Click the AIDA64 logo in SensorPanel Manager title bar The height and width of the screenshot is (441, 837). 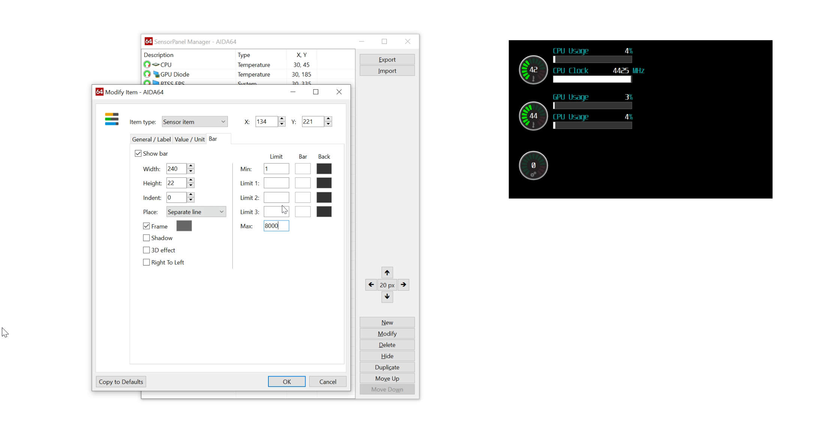149,41
